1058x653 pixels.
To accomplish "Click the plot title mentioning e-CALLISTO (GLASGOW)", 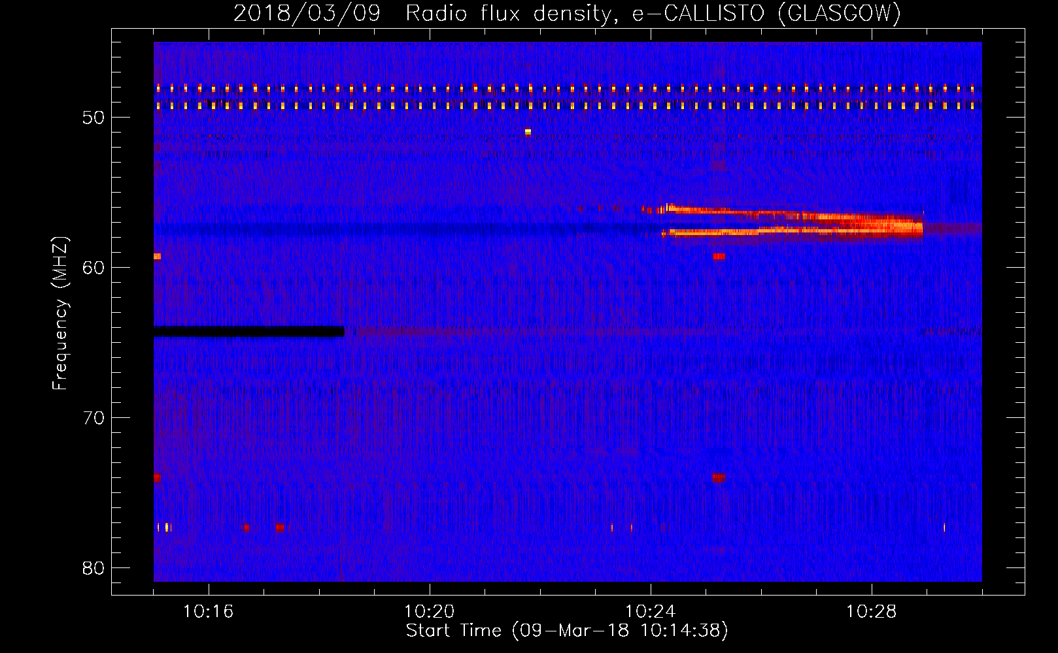I will [x=567, y=13].
